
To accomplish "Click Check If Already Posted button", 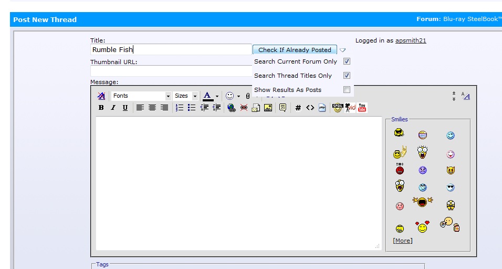I will 295,49.
